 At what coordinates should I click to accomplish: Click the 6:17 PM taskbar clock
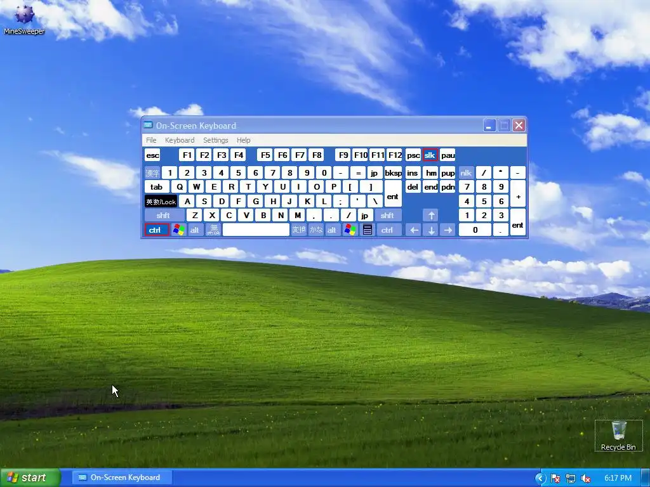618,478
